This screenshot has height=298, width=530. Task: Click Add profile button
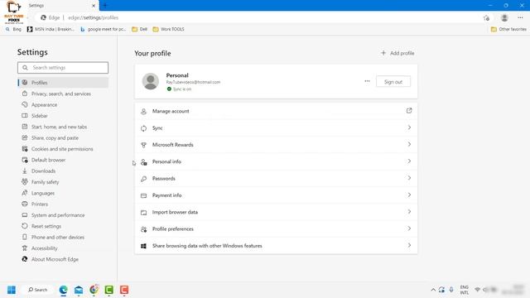[397, 53]
